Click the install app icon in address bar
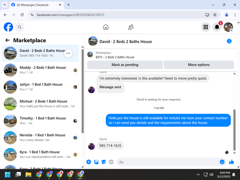 point(207,15)
